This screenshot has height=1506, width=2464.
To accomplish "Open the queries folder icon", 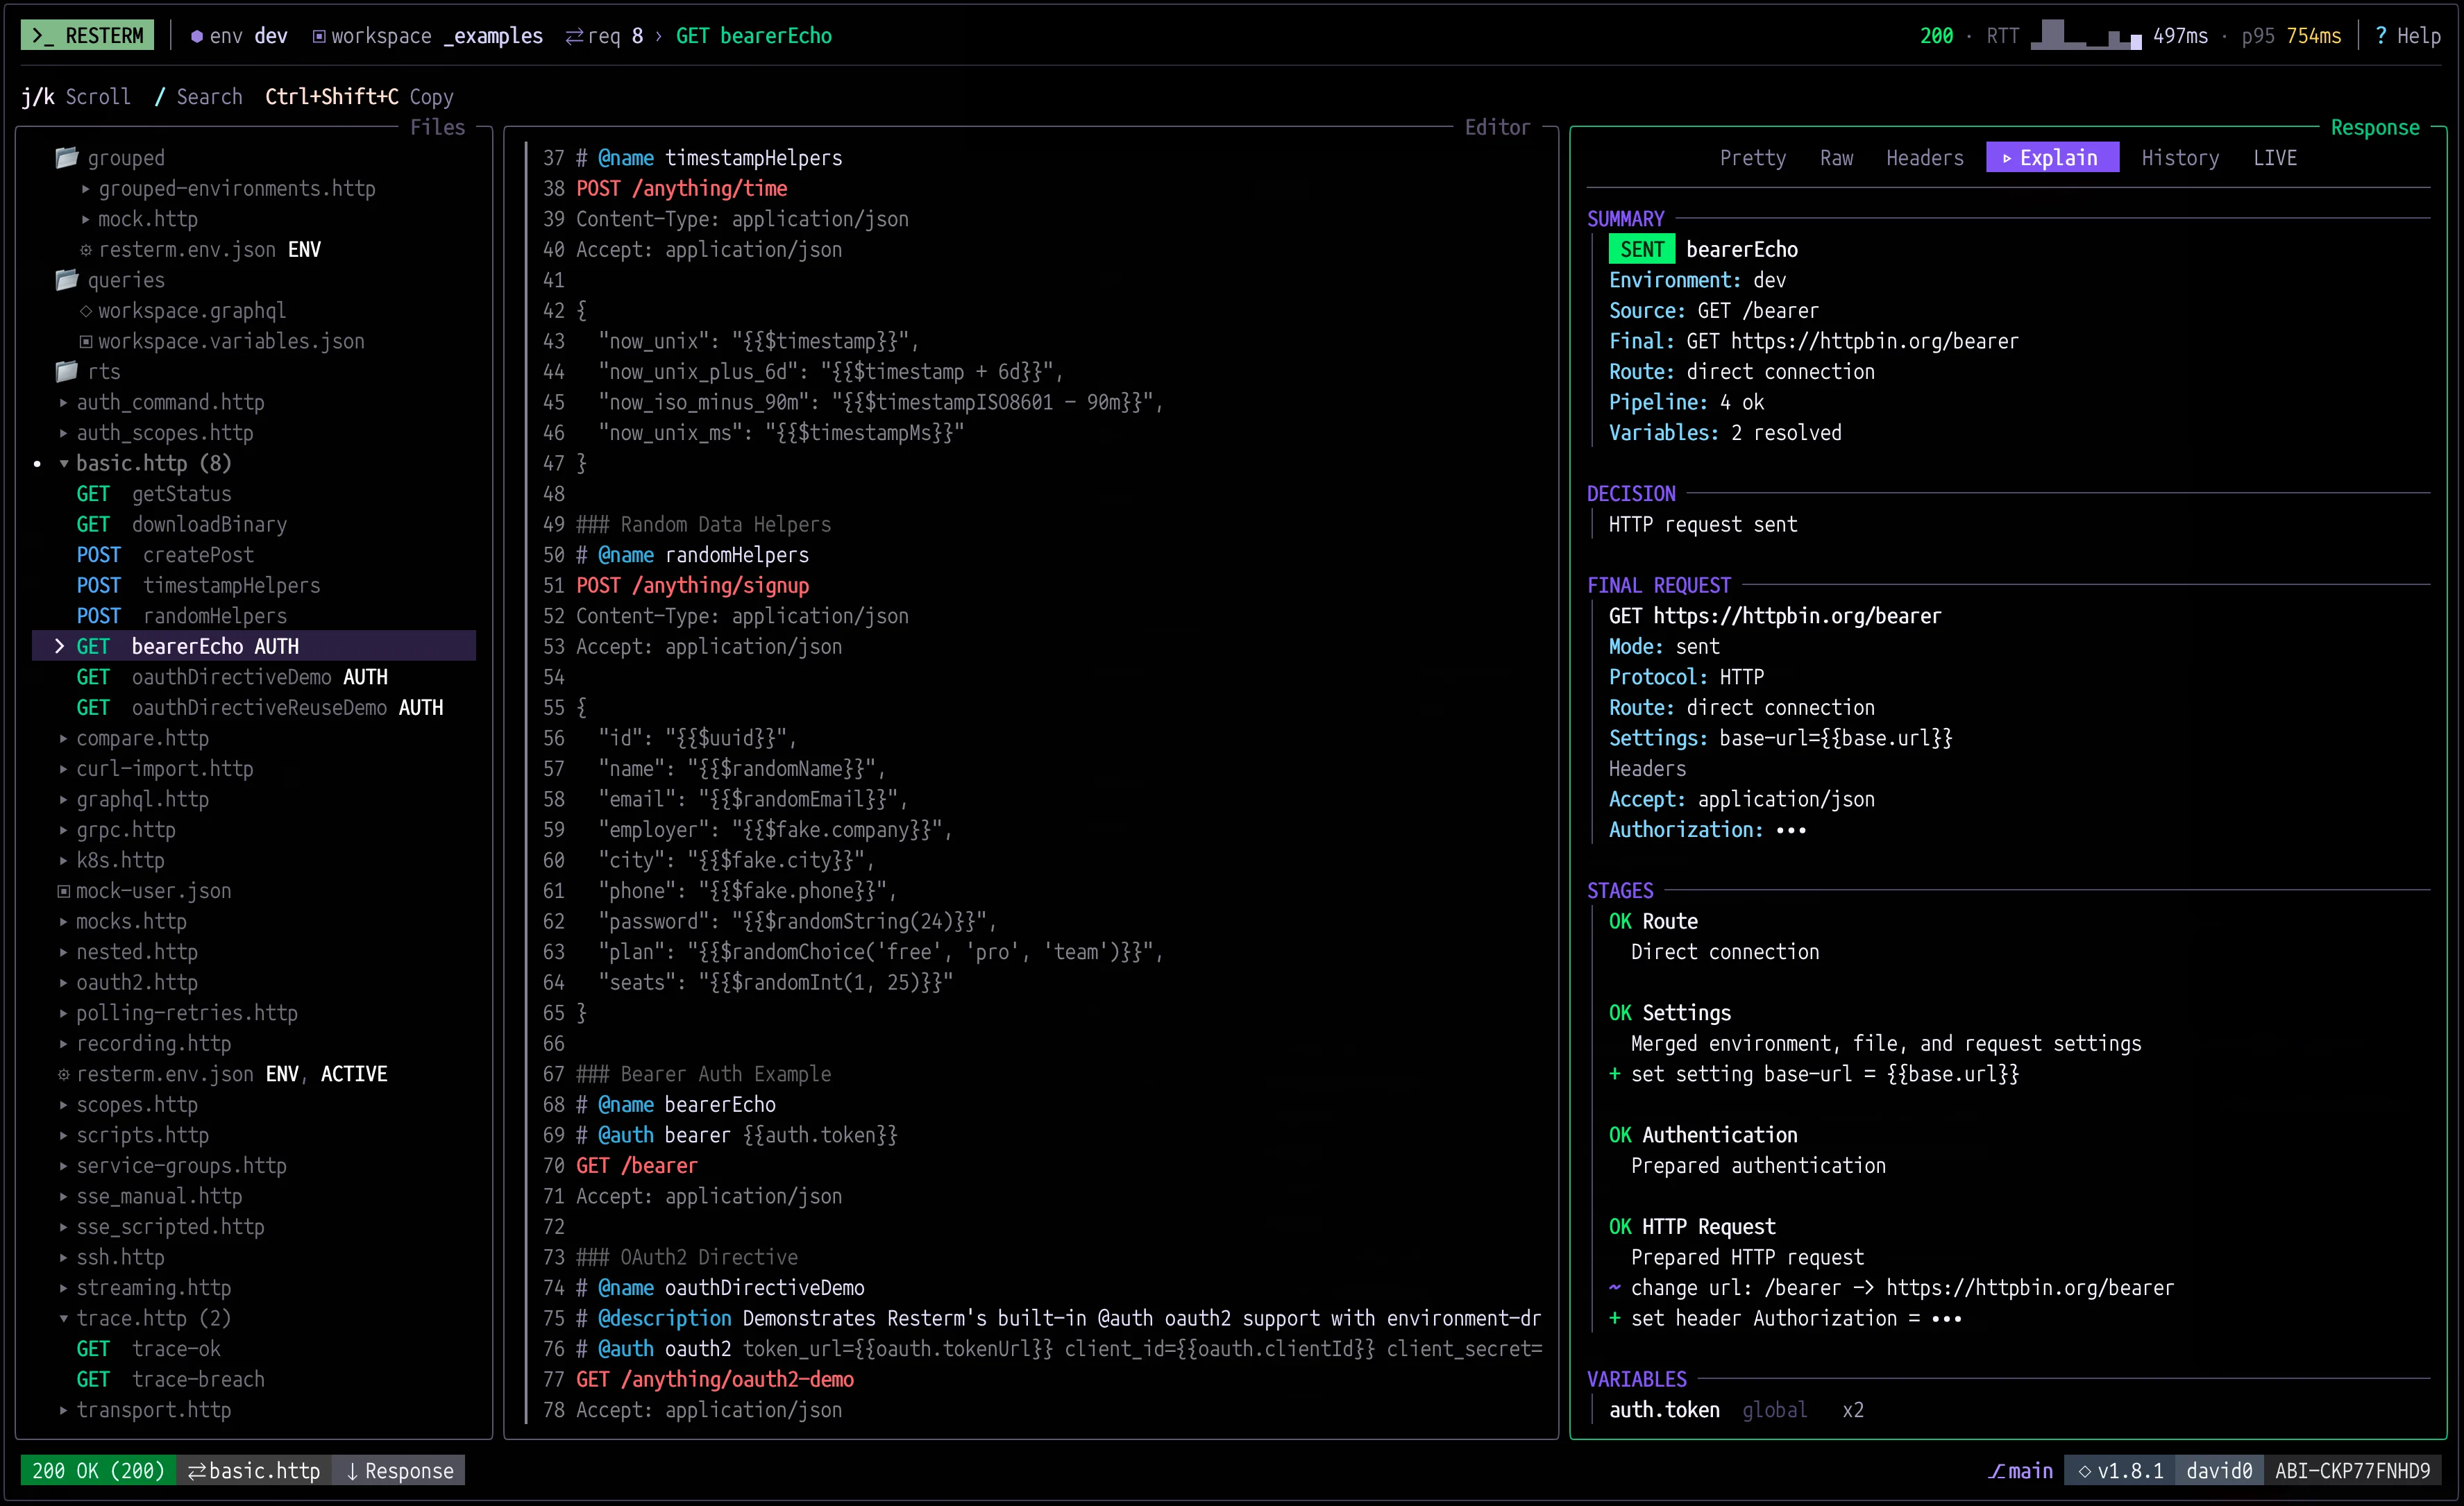I will coord(67,280).
